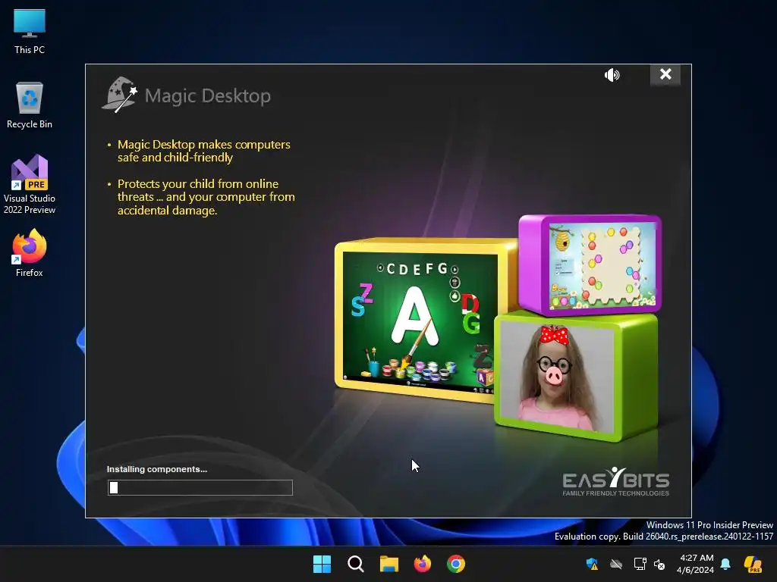The width and height of the screenshot is (777, 582).
Task: Click 'Magic Desktop' title text
Action: [x=208, y=95]
